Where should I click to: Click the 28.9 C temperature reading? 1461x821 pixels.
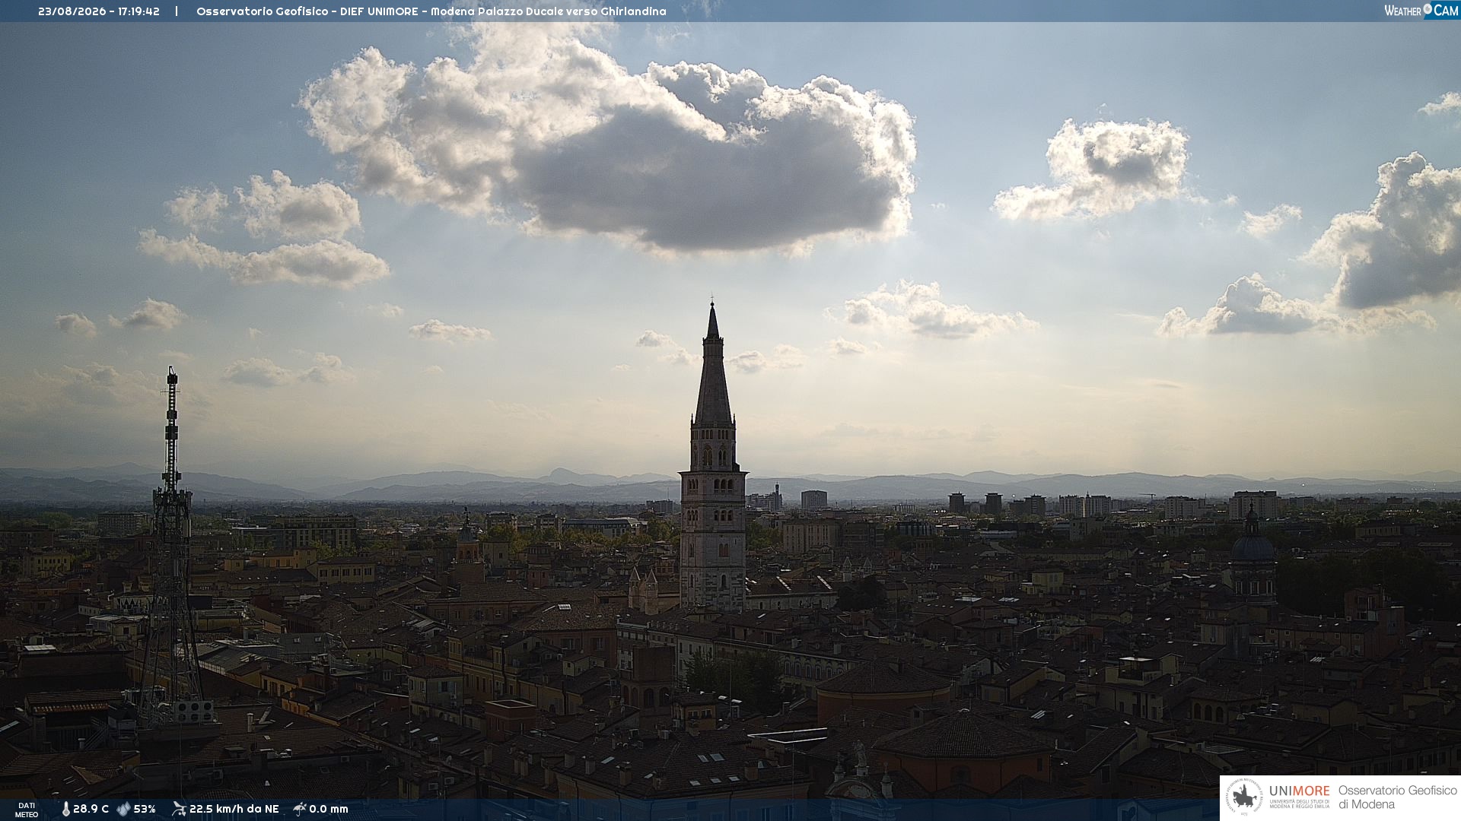(91, 810)
